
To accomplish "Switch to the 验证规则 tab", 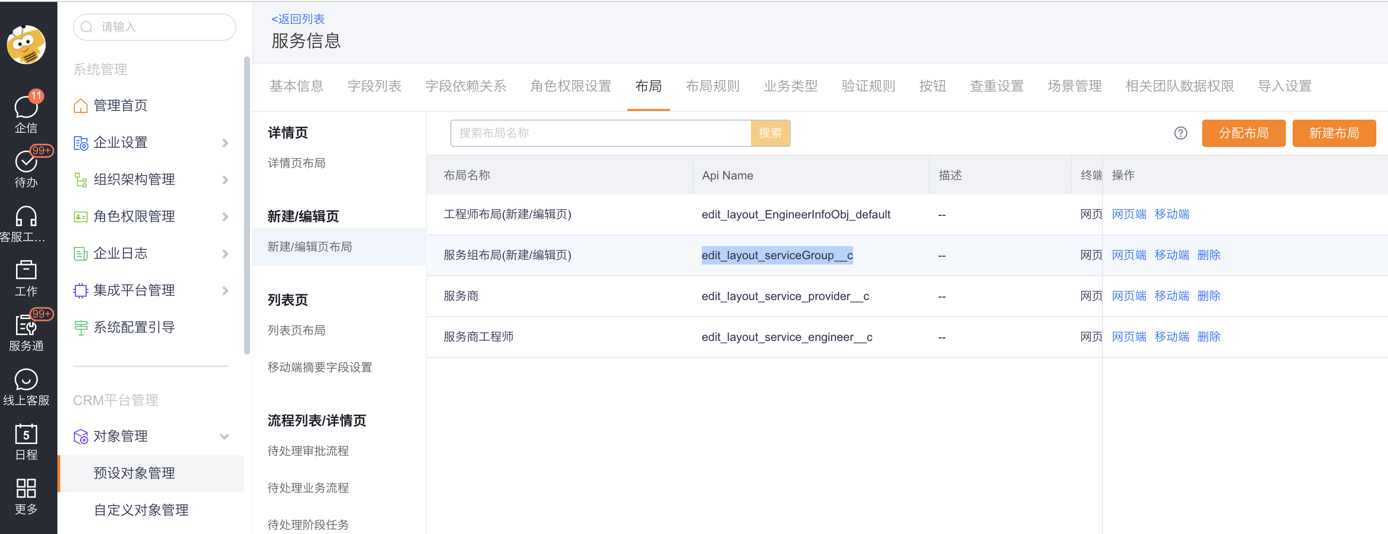I will click(x=868, y=86).
